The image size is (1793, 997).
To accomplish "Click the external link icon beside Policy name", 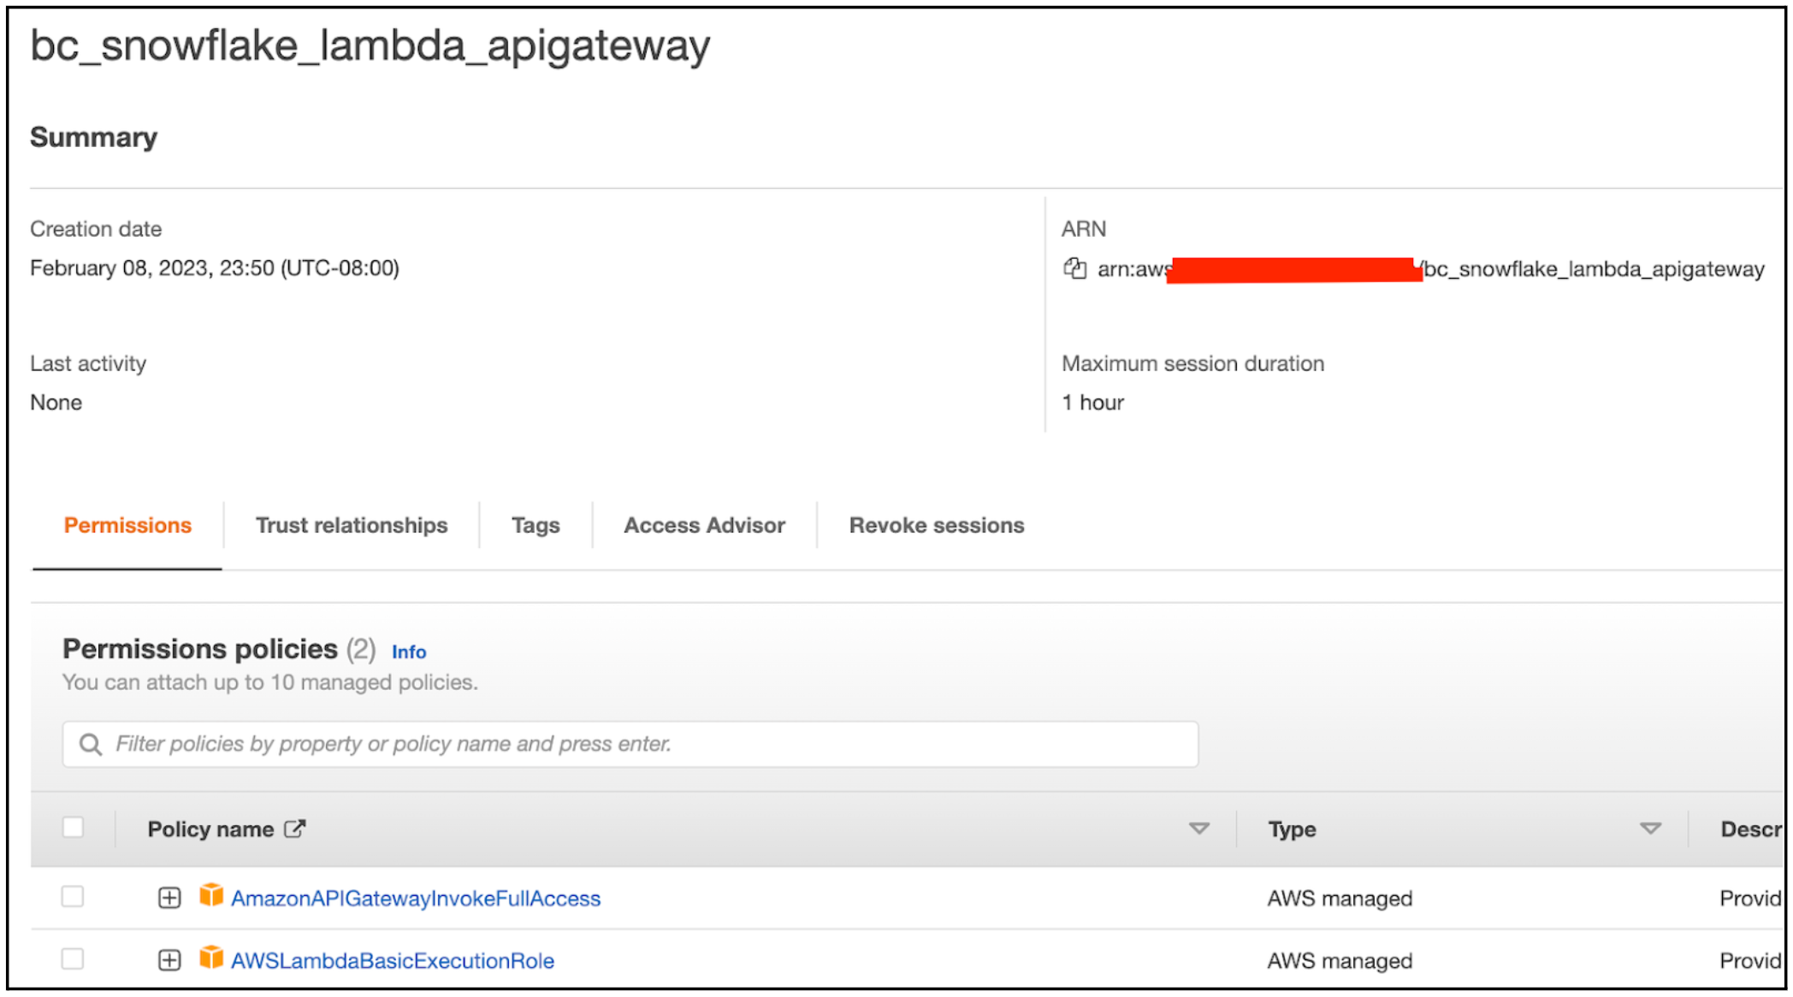I will click(x=294, y=829).
